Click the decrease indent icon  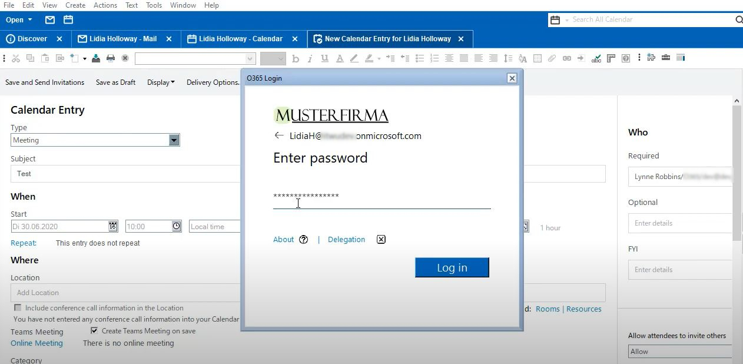(405, 58)
